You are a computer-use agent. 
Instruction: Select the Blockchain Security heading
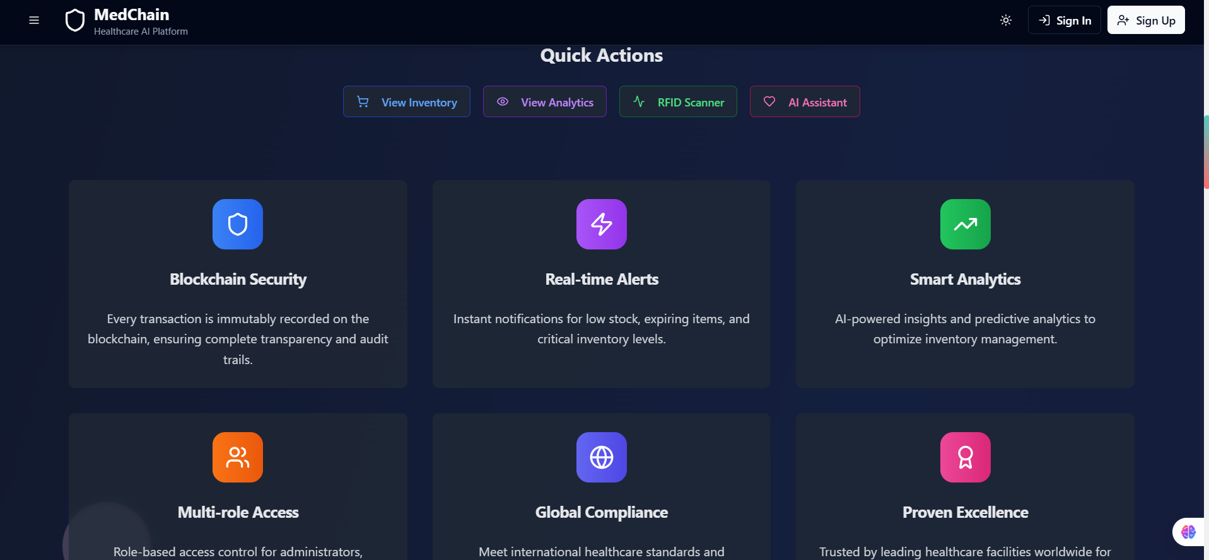click(238, 279)
